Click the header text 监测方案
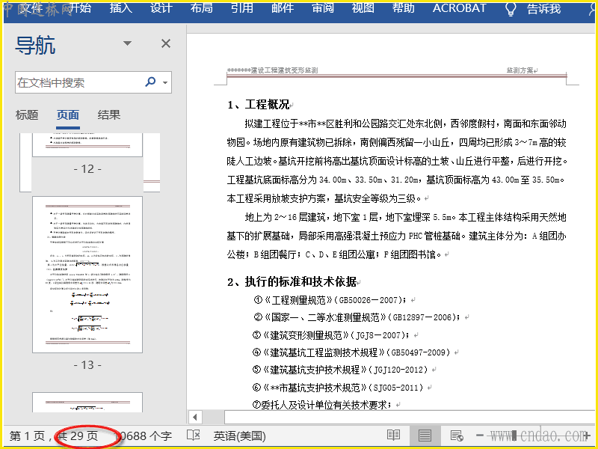This screenshot has width=598, height=449. point(520,70)
